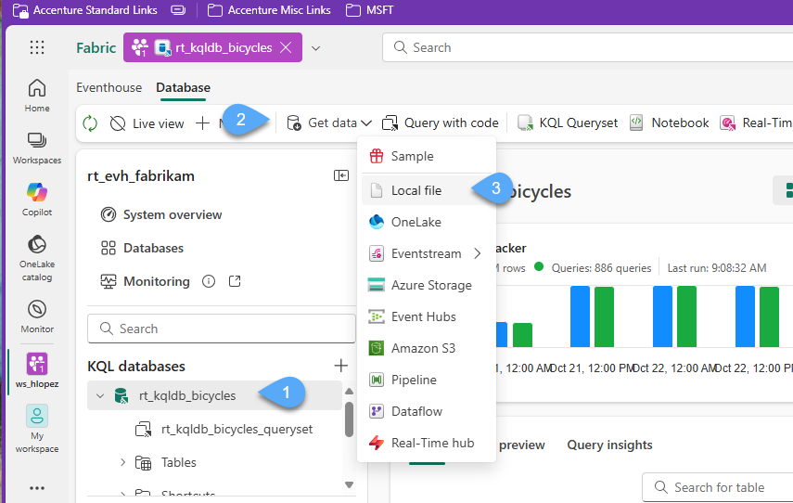Toggle Live view in the toolbar

pyautogui.click(x=147, y=123)
